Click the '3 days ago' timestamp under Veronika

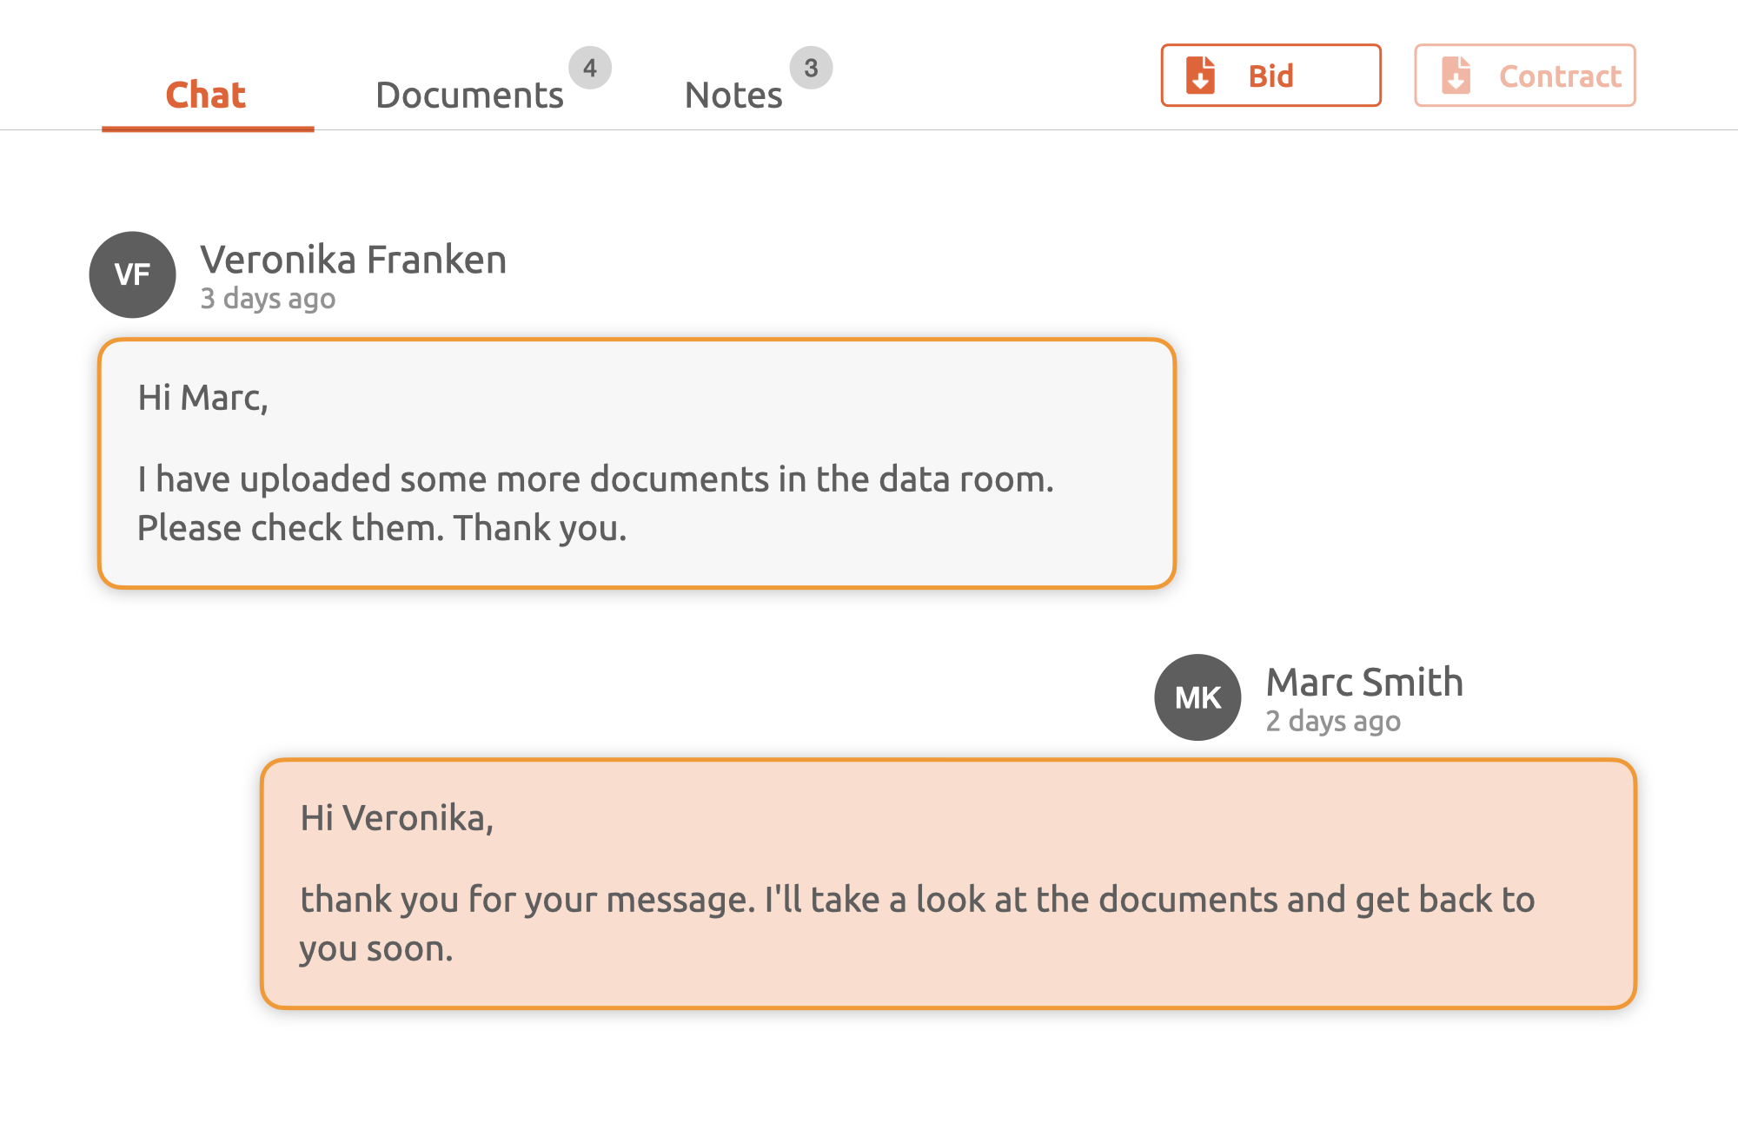coord(268,298)
